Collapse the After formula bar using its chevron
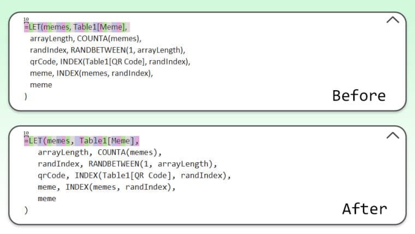 (393, 135)
